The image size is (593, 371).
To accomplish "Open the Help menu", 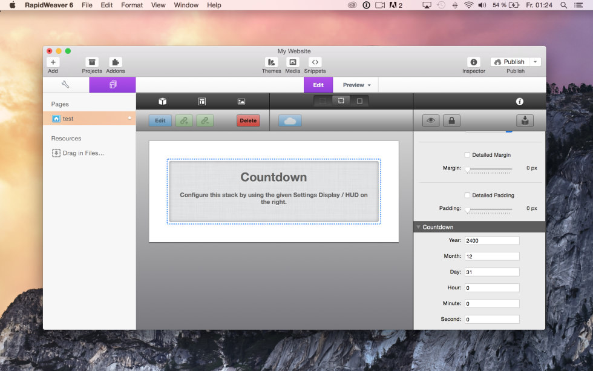I will pos(214,5).
